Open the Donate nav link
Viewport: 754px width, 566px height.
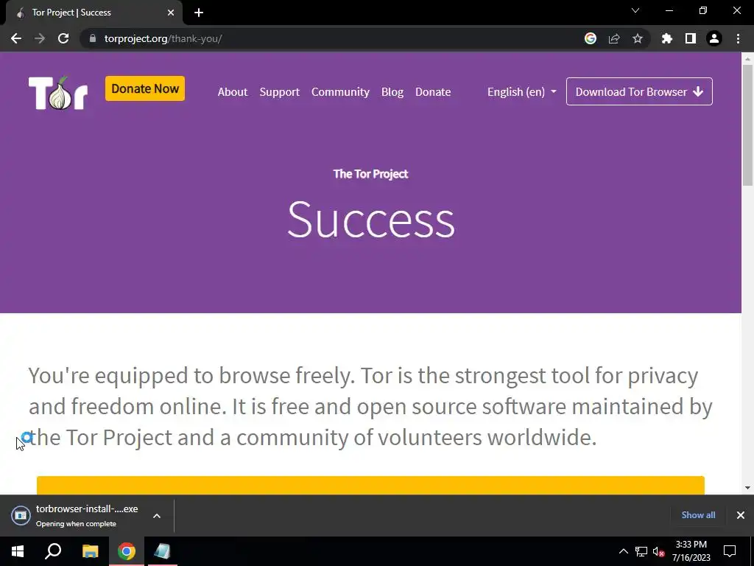click(433, 92)
